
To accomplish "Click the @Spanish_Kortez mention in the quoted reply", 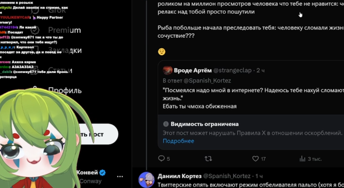I will point(207,81).
